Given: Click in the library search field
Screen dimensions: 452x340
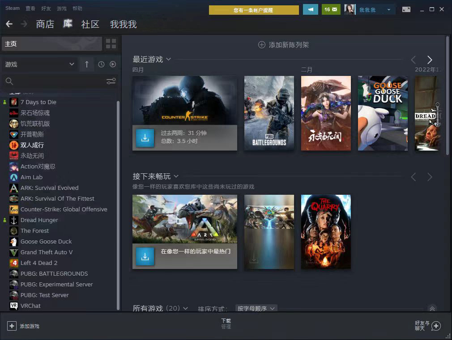Looking at the screenshot, I should (59, 81).
